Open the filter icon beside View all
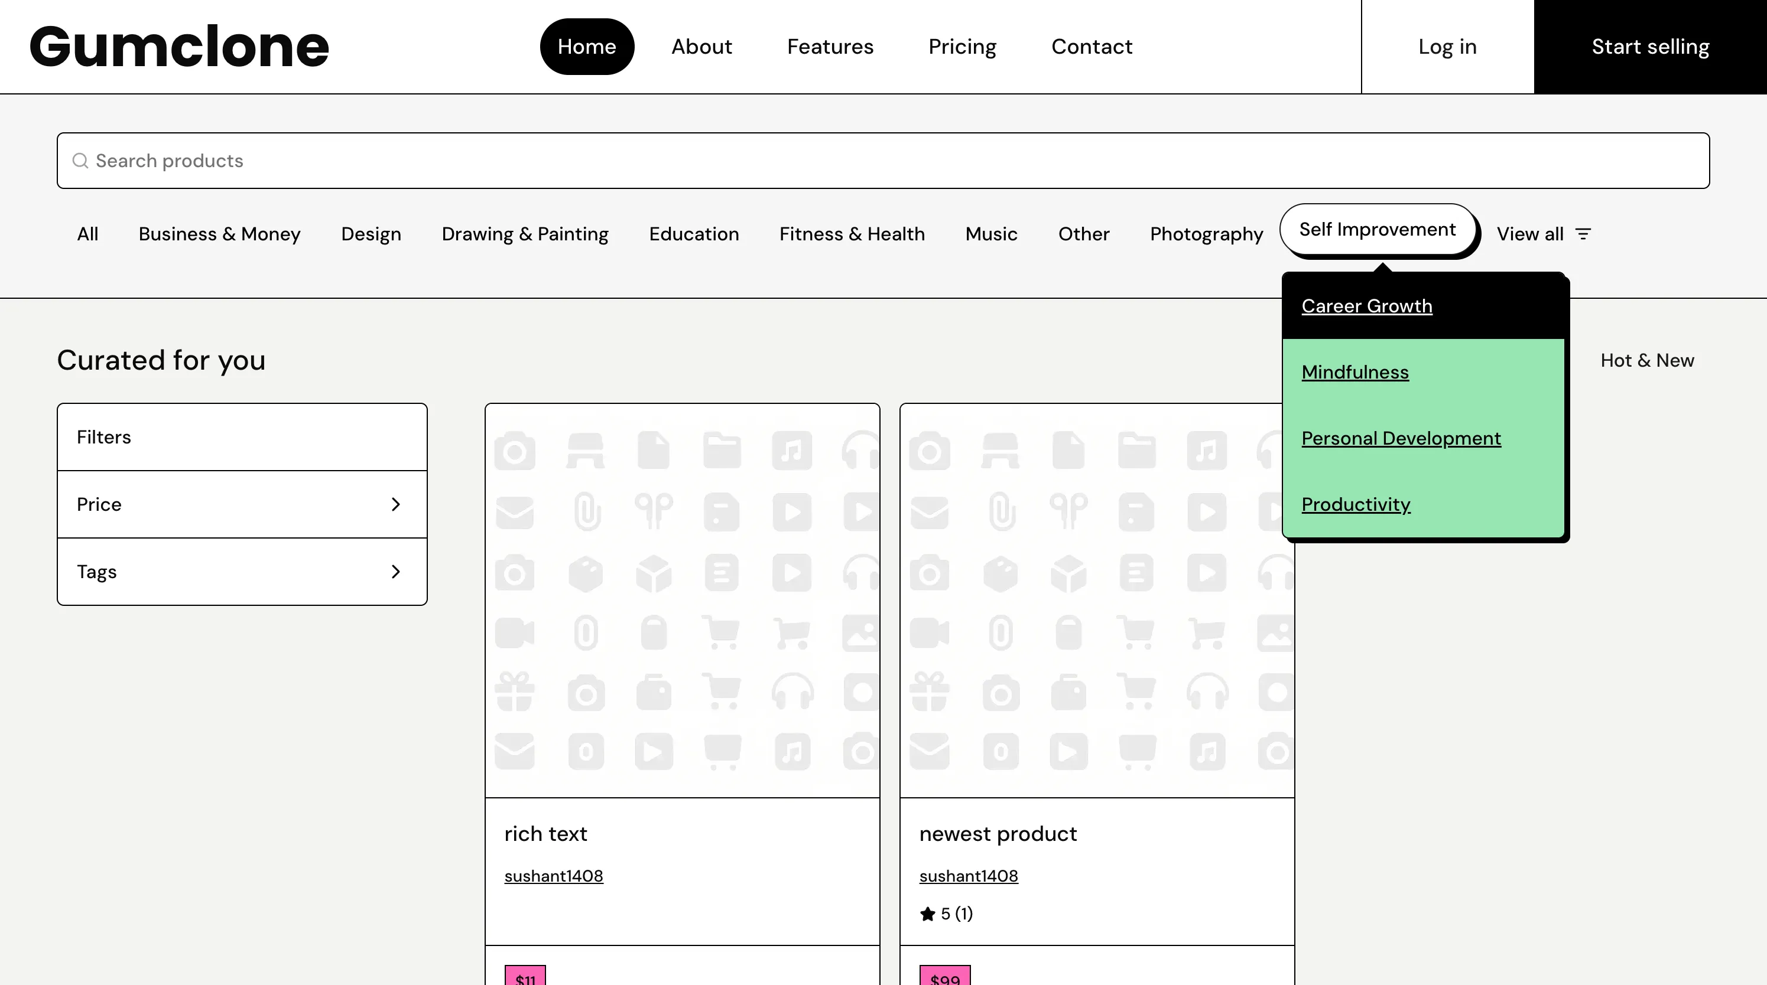Screen dimensions: 1767x985 [1583, 234]
